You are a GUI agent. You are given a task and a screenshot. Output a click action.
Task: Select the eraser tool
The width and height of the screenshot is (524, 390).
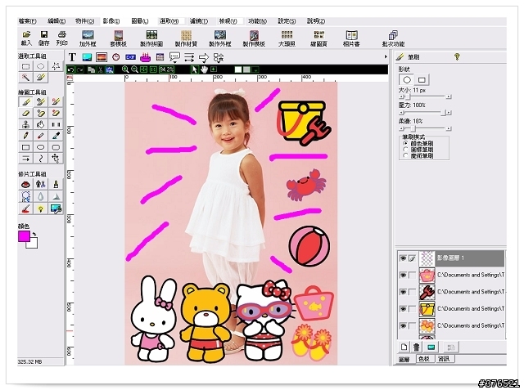click(x=25, y=114)
